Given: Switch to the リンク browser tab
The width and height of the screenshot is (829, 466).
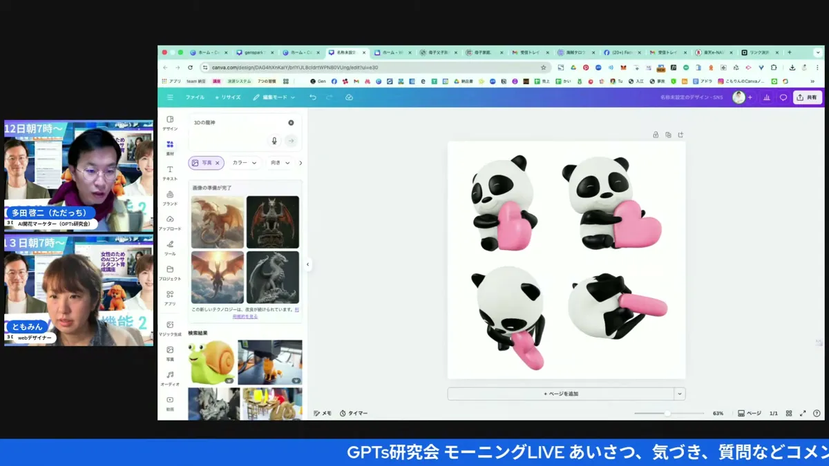Looking at the screenshot, I should point(759,52).
